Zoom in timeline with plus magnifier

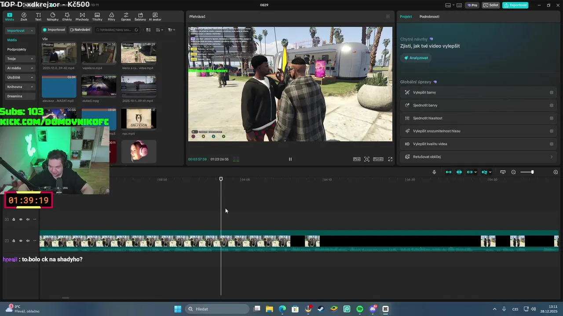click(556, 172)
